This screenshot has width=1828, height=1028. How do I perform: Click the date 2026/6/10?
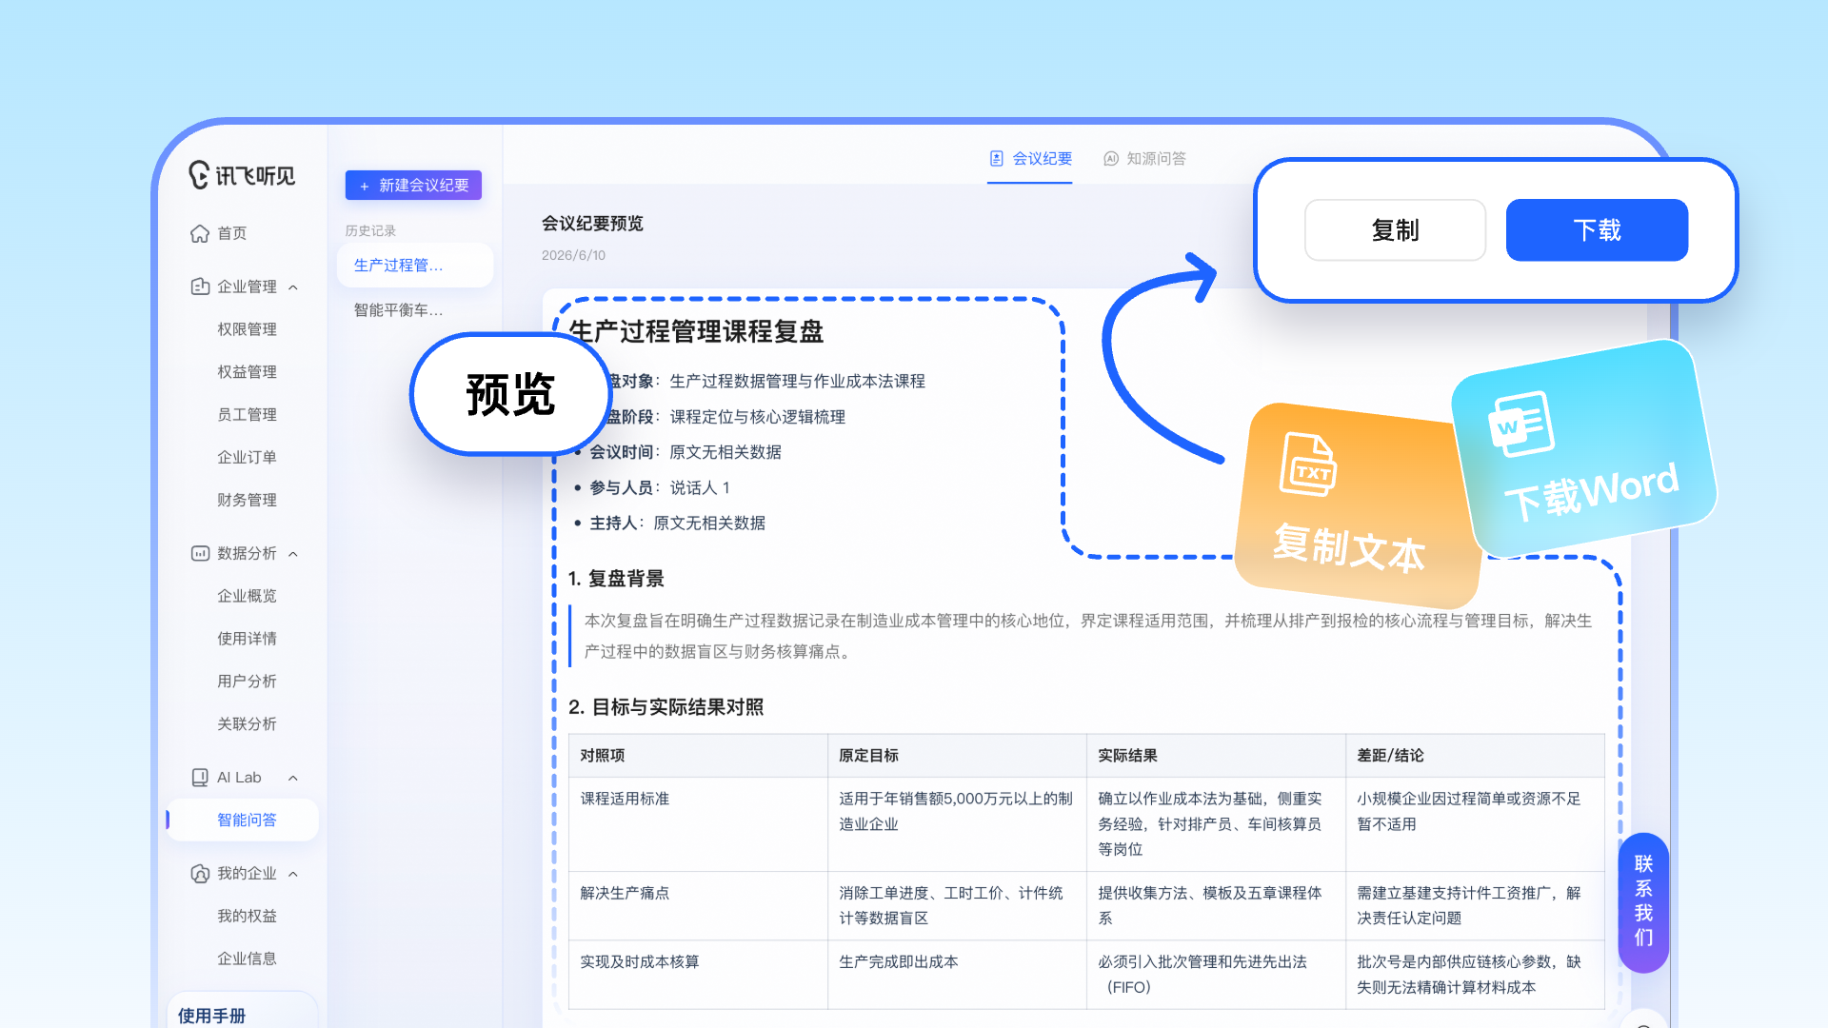point(573,255)
